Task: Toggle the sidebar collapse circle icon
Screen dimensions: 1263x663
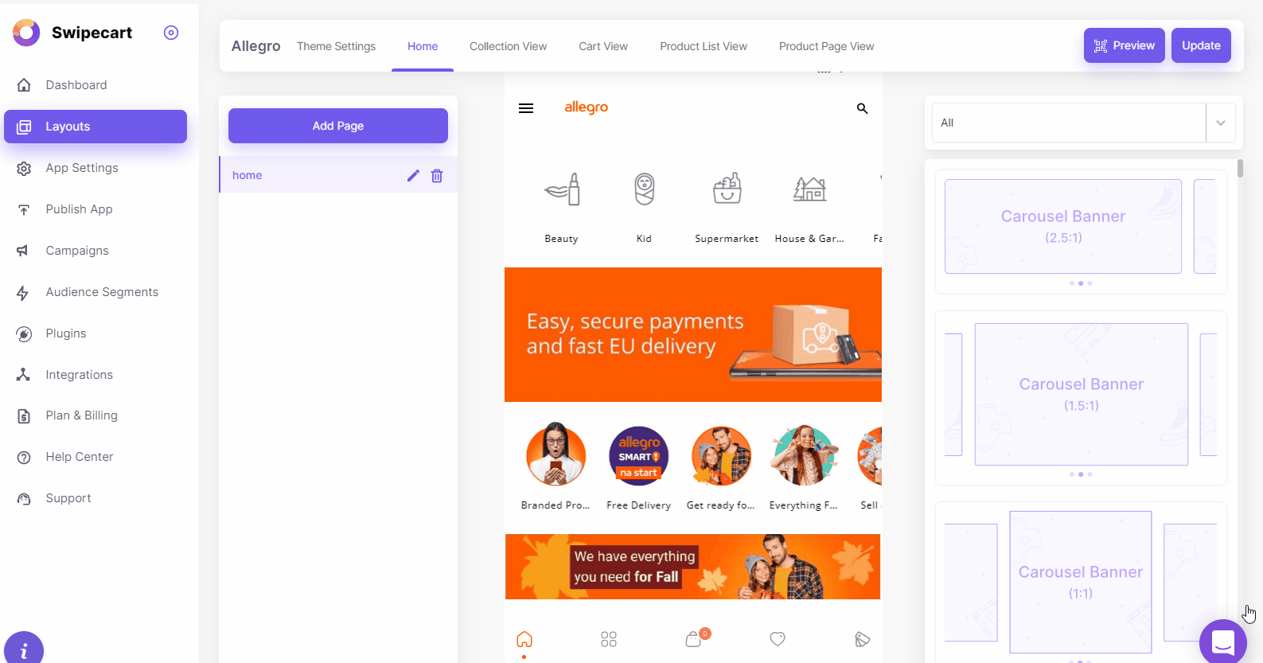Action: (171, 33)
